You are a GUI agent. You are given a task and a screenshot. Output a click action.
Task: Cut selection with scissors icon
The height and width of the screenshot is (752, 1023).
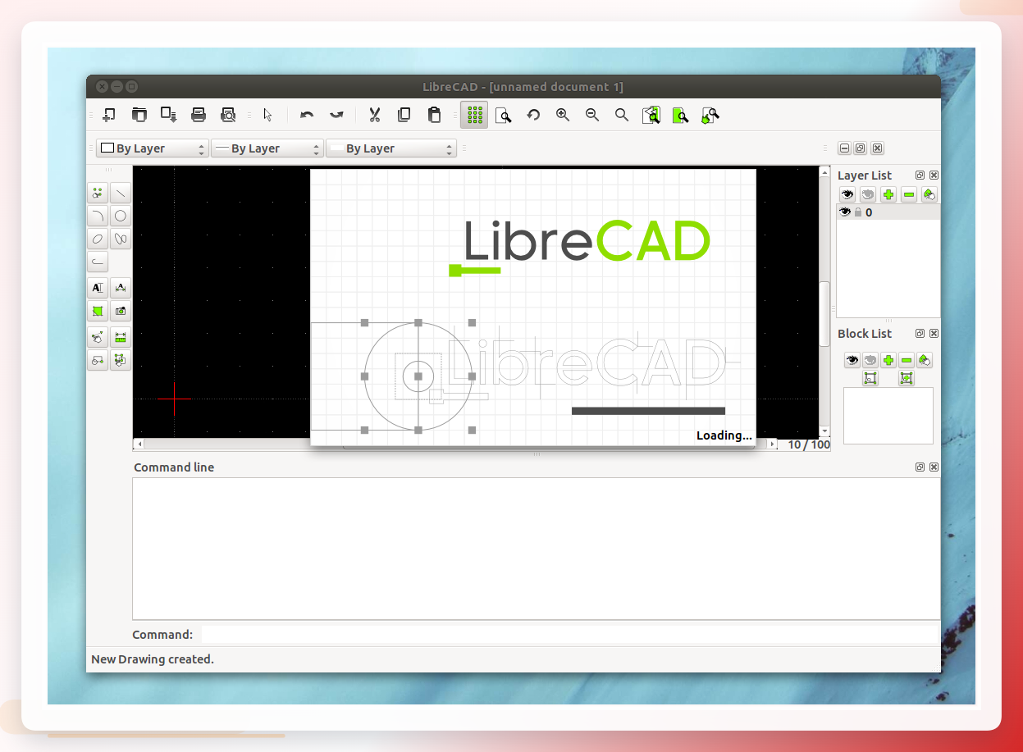[x=375, y=115]
